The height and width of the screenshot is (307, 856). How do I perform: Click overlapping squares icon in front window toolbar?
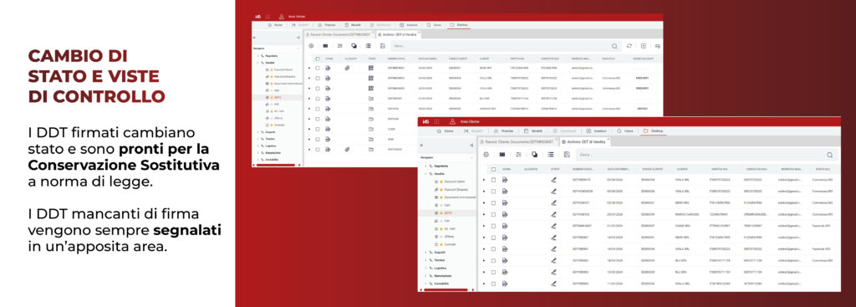[x=534, y=155]
